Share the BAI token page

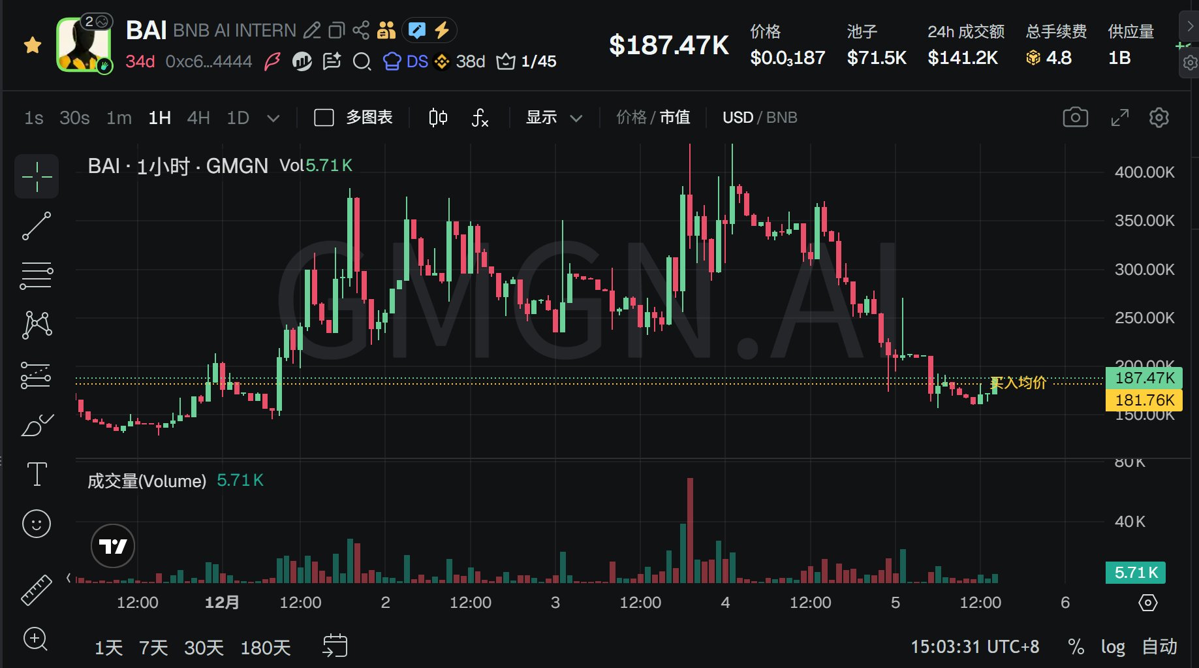pos(361,30)
